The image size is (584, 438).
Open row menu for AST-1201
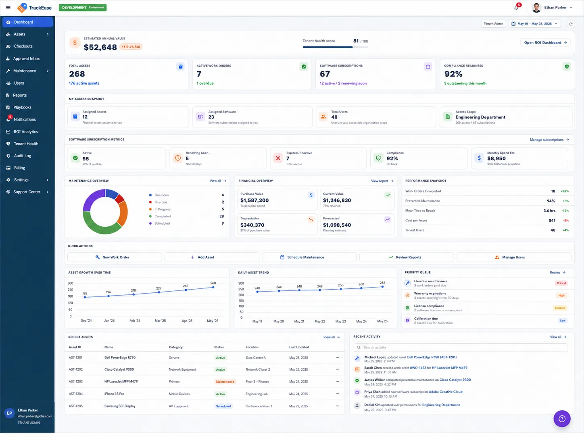tap(338, 358)
